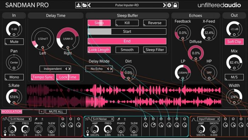Click the Mix knob showing 82.4%
Screen dimensions: 248x140
click(234, 63)
